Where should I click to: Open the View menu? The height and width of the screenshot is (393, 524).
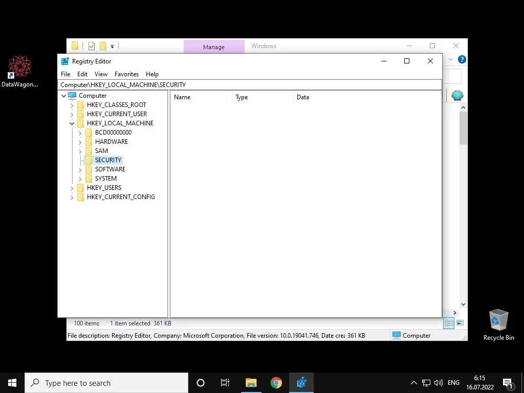(x=101, y=74)
